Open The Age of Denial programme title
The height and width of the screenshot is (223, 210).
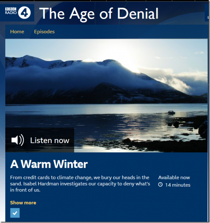click(x=99, y=14)
